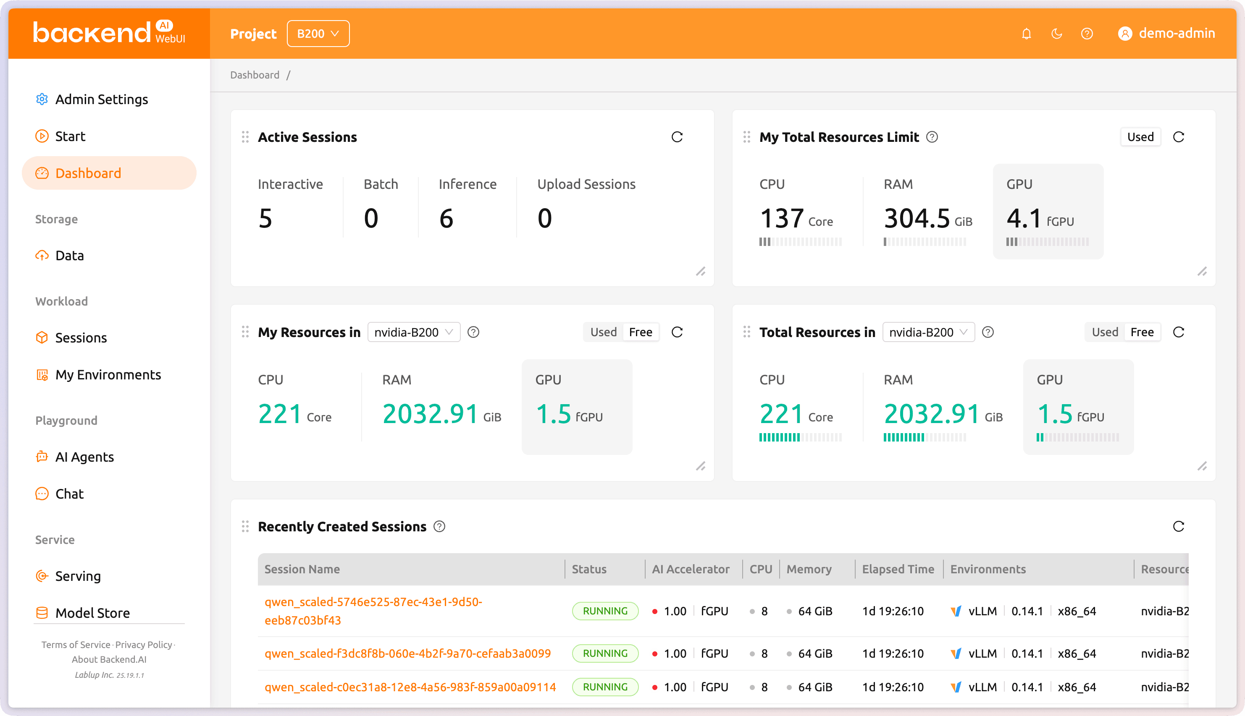Open nvidia-B200 dropdown in Total Resources
This screenshot has height=716, width=1245.
[927, 332]
